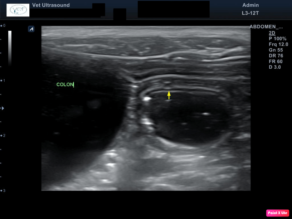This screenshot has height=219, width=292.
Task: Click the focal zone triangle on depth scale
Action: point(3,108)
